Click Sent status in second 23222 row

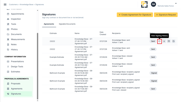(x=153, y=49)
